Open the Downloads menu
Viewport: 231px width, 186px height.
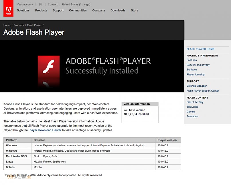coord(118,11)
